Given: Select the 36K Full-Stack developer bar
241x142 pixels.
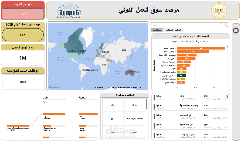Looking at the screenshot, I should click(184, 65).
